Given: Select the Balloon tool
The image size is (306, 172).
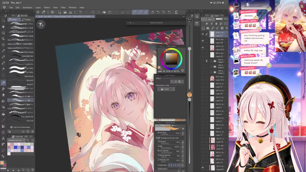Looking at the screenshot, I should [3, 150].
